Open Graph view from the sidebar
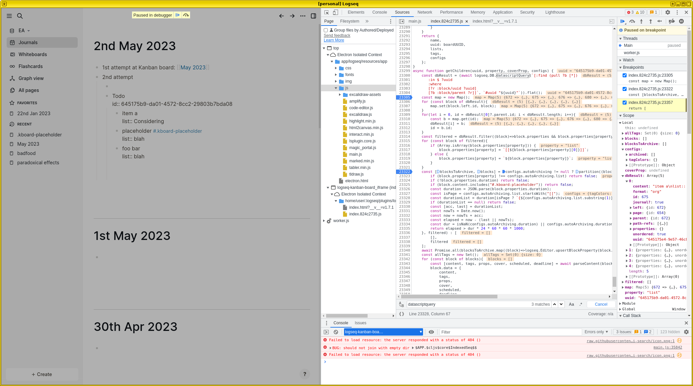The image size is (693, 386). (x=31, y=78)
